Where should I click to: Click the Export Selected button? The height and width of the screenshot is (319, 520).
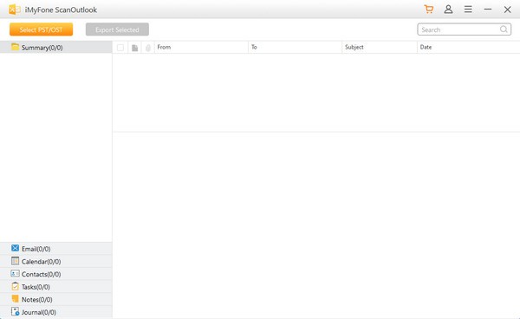tap(117, 29)
